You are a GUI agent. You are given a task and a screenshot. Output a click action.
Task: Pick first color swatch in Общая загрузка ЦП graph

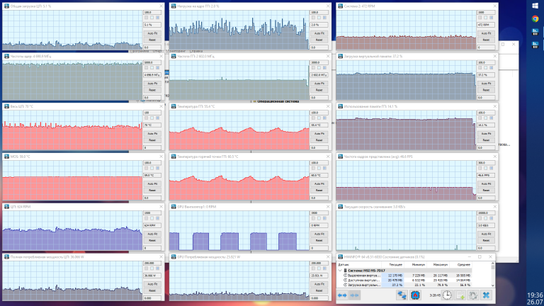pyautogui.click(x=147, y=18)
